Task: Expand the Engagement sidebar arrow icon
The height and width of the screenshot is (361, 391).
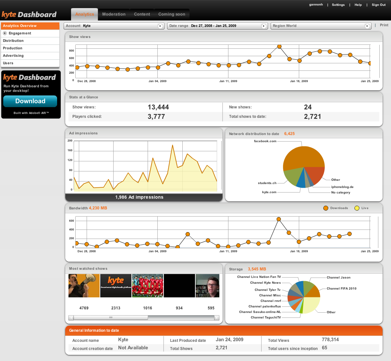Action: [5, 33]
